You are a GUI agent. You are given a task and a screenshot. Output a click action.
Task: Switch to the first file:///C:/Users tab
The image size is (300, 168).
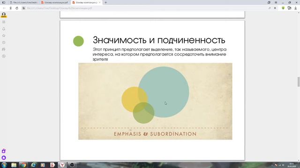23,2
